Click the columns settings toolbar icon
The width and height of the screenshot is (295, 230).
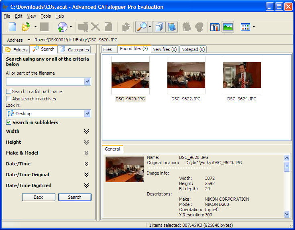[x=215, y=27]
